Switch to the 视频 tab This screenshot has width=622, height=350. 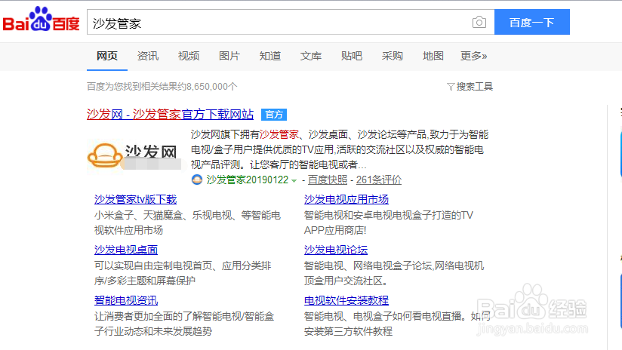tap(189, 56)
